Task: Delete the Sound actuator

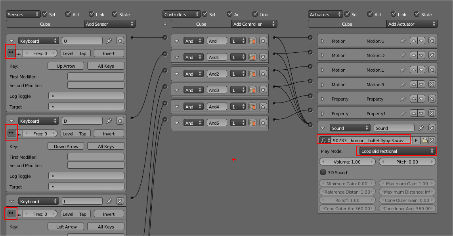Action: pos(432,128)
